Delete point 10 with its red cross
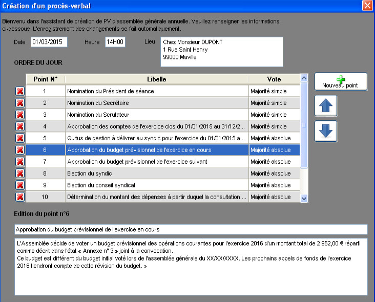The width and height of the screenshot is (375, 302). 20,197
